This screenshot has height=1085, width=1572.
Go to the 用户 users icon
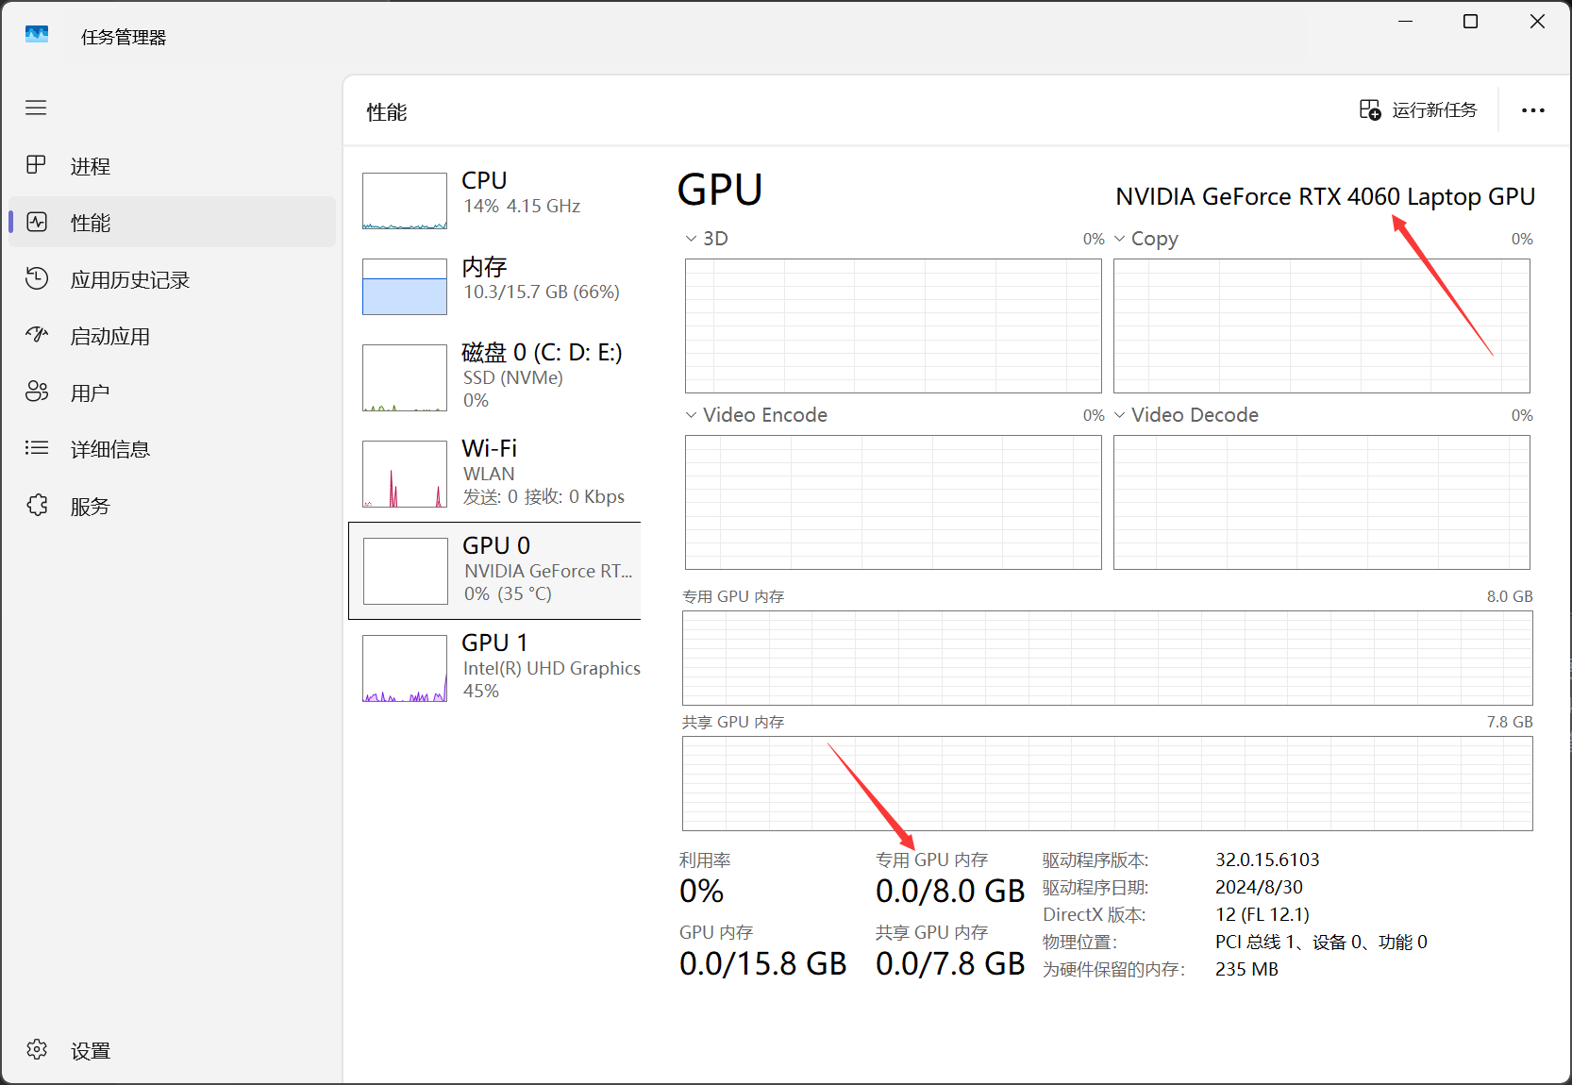36,392
